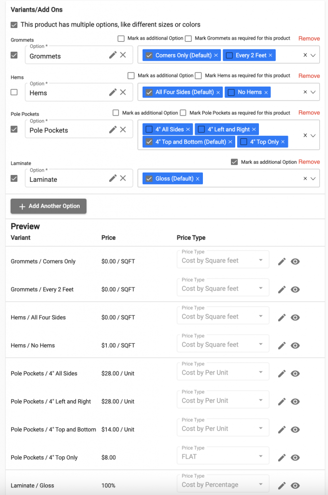Viewport: 328px width, 495px height.
Task: Edit the Pole Pockets option pencil icon
Action: point(113,130)
